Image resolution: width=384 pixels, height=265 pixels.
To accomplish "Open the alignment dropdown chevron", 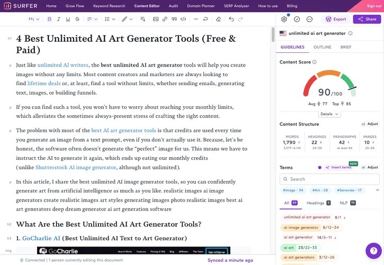I will (96, 19).
